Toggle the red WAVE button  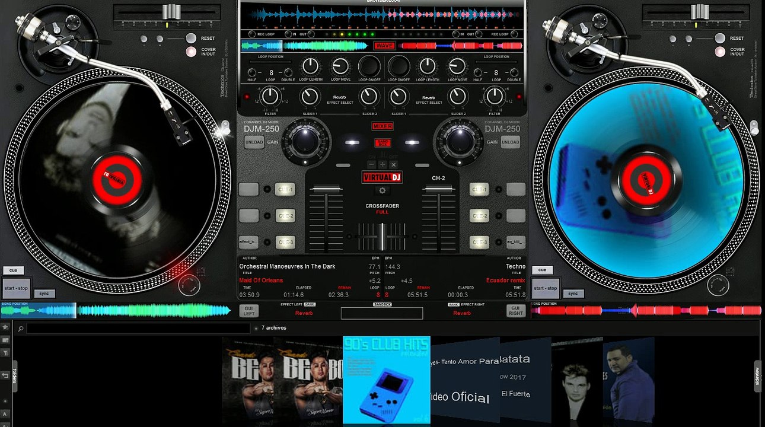click(384, 46)
